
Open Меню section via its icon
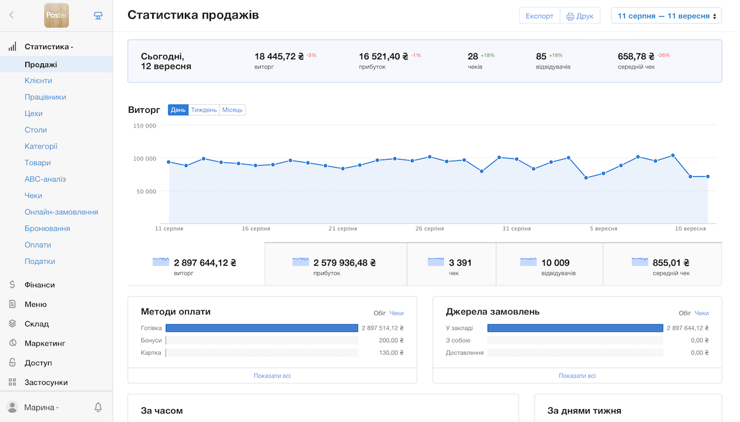[x=12, y=304]
